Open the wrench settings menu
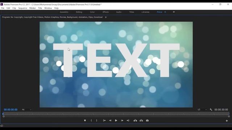Screen dimensions: 232x130 (211, 109)
